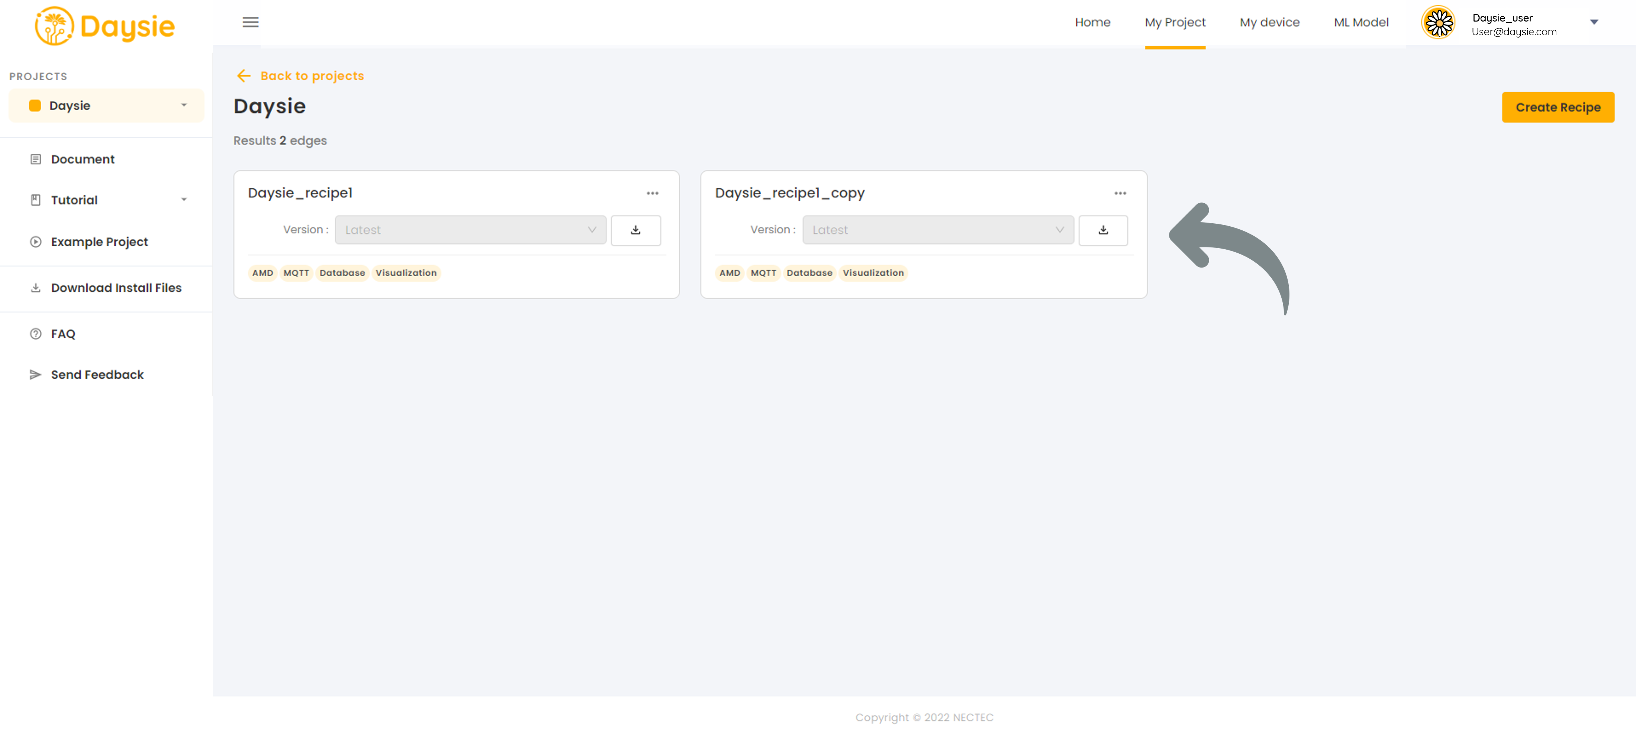The image size is (1636, 739).
Task: Open the ML Model tab
Action: point(1361,22)
